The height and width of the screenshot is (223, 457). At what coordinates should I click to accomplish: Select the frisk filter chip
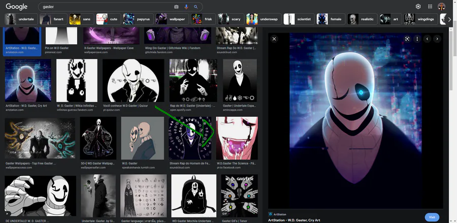pyautogui.click(x=203, y=19)
